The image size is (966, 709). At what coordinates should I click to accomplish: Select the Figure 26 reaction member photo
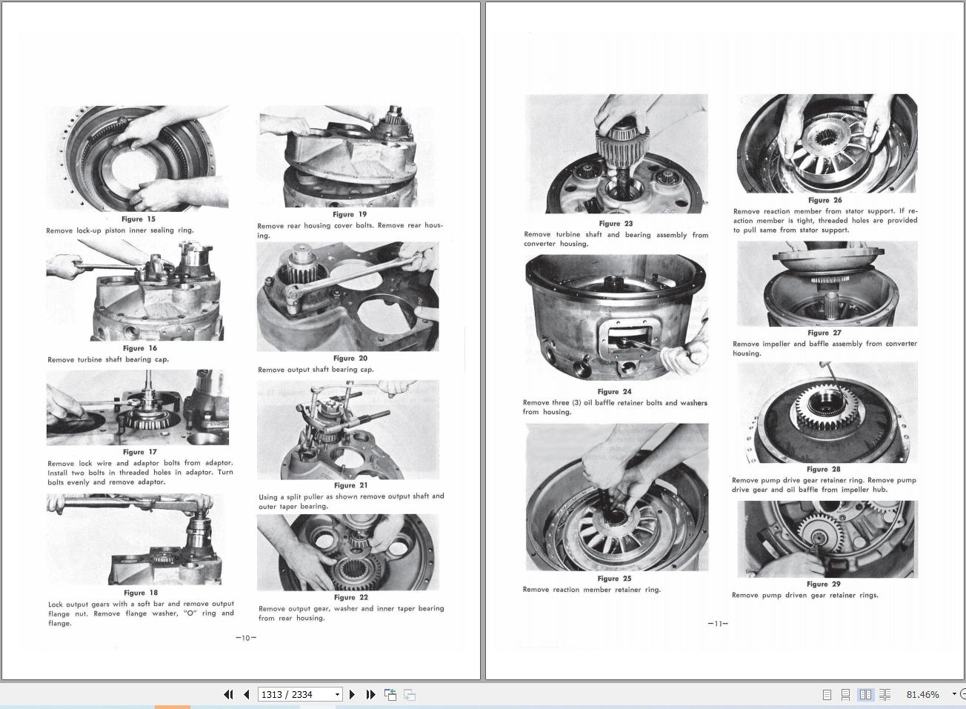pos(827,143)
